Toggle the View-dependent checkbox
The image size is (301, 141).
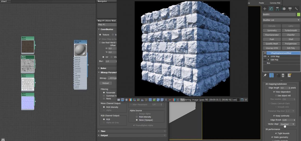point(274,92)
